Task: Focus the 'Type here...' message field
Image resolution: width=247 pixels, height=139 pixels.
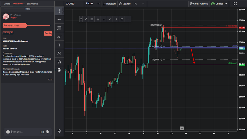Action: [25, 132]
